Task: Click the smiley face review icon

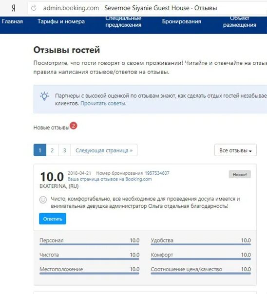Action: 43,200
